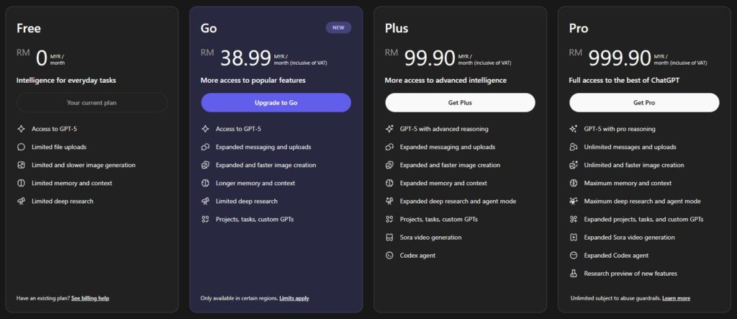737x319 pixels.
Task: Open the See billing help link
Action: click(90, 298)
